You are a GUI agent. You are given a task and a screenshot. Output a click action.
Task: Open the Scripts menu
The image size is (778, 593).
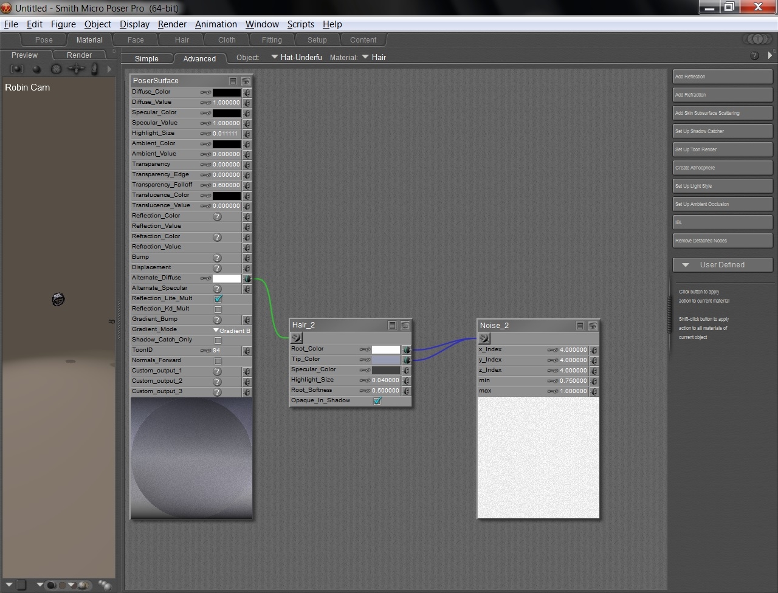coord(300,24)
